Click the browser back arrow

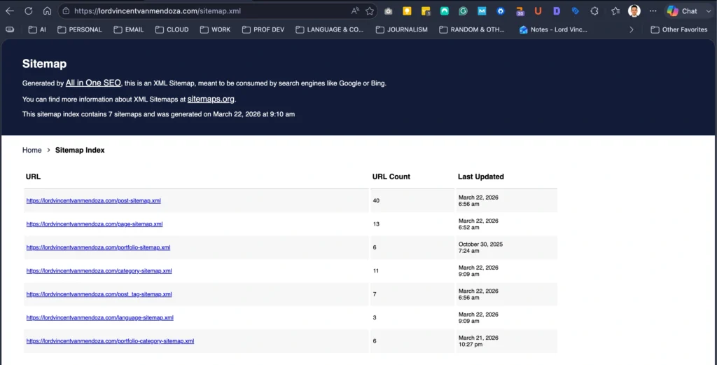(10, 11)
